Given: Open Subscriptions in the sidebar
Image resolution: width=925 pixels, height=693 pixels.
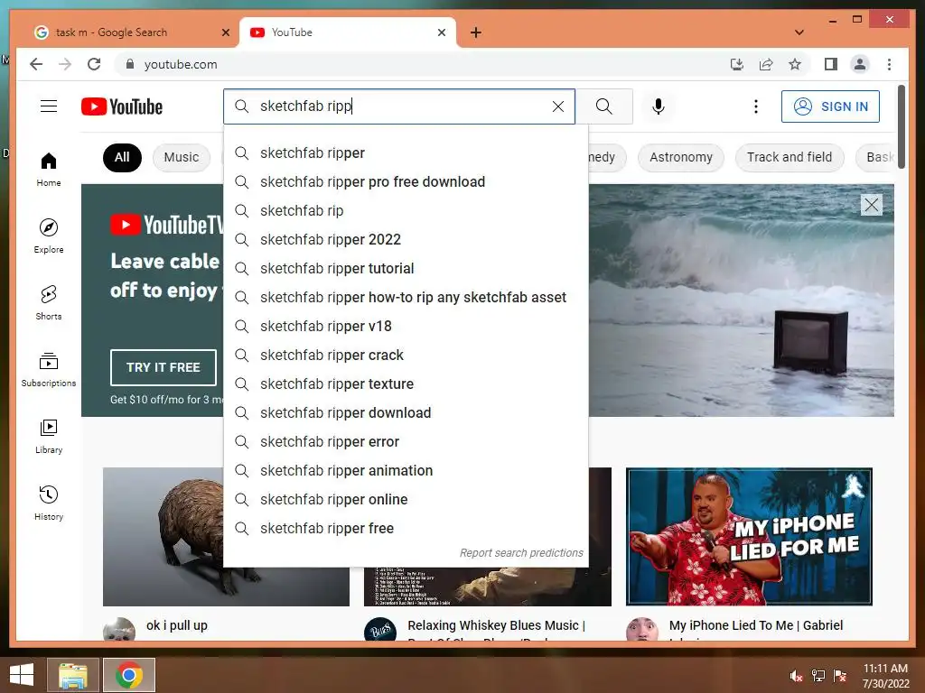Looking at the screenshot, I should (x=49, y=369).
